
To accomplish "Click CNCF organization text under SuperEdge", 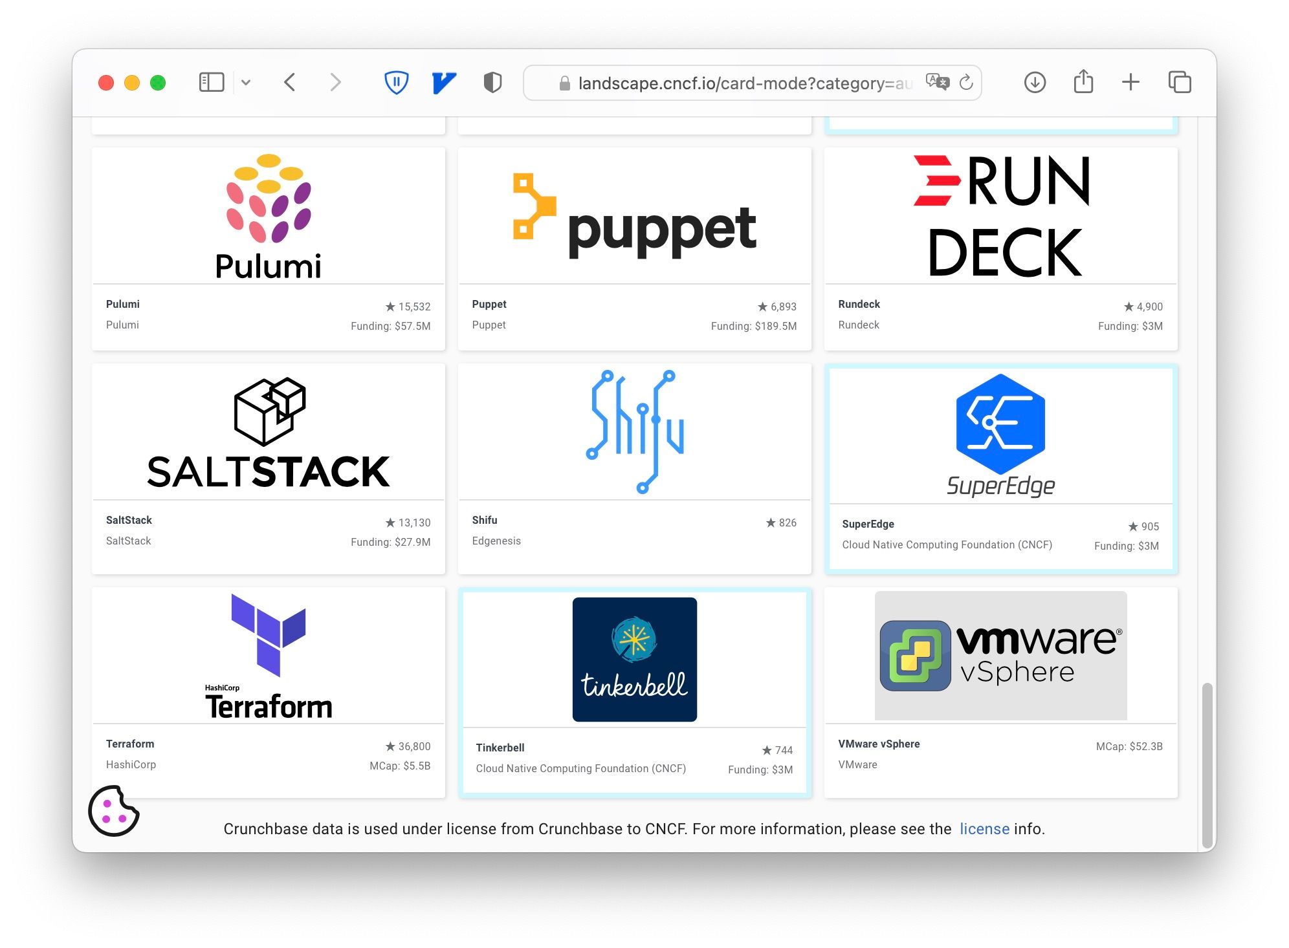I will 947,544.
